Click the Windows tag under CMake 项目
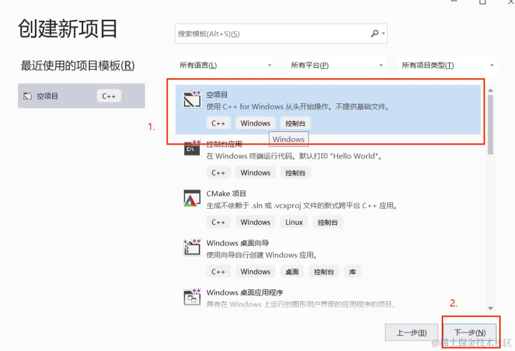This screenshot has height=351, width=515. (x=255, y=222)
